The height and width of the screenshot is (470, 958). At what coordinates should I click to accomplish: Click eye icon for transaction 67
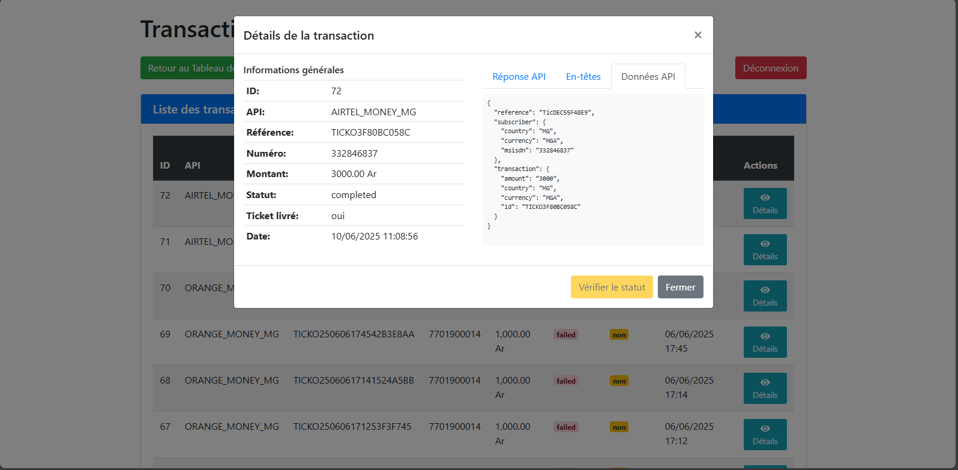pyautogui.click(x=765, y=429)
